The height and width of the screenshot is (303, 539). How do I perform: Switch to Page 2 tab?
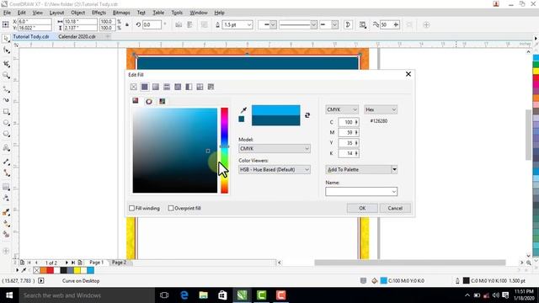click(x=119, y=262)
